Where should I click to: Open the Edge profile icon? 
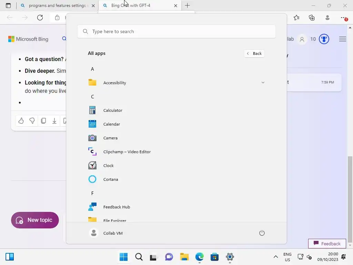327,18
